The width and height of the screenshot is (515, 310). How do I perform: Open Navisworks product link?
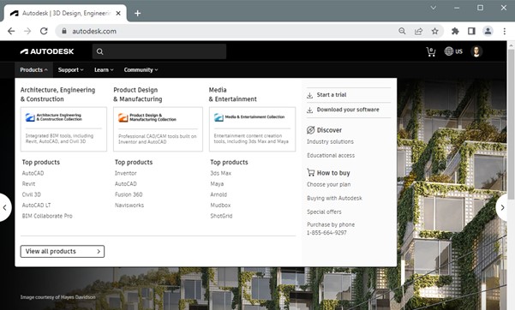tap(129, 206)
